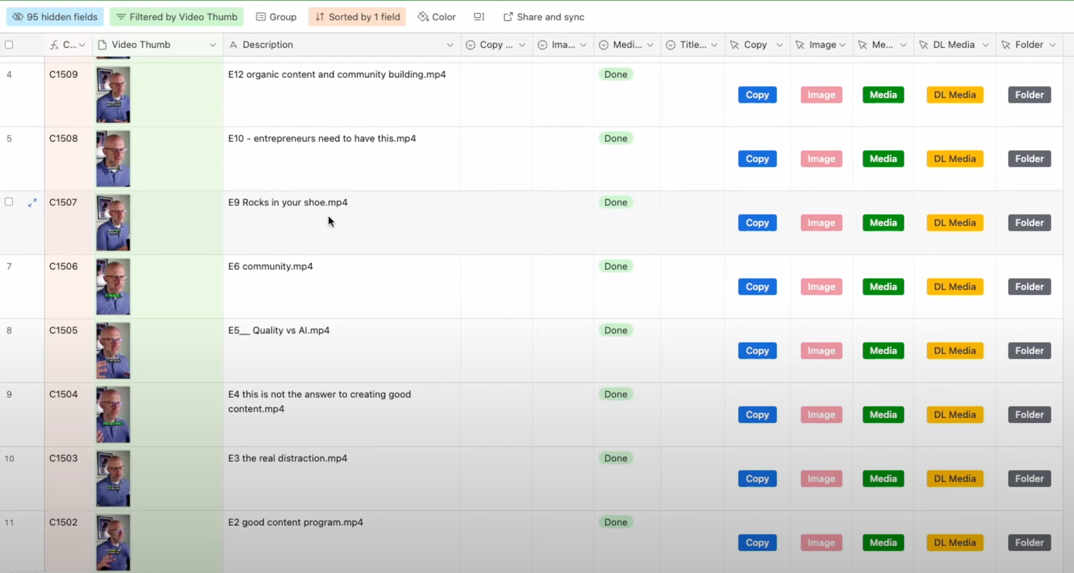
Task: Open the video thumbnail for C1508
Action: point(113,158)
